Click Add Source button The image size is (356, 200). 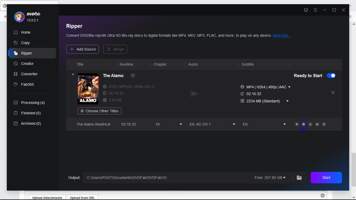click(83, 49)
